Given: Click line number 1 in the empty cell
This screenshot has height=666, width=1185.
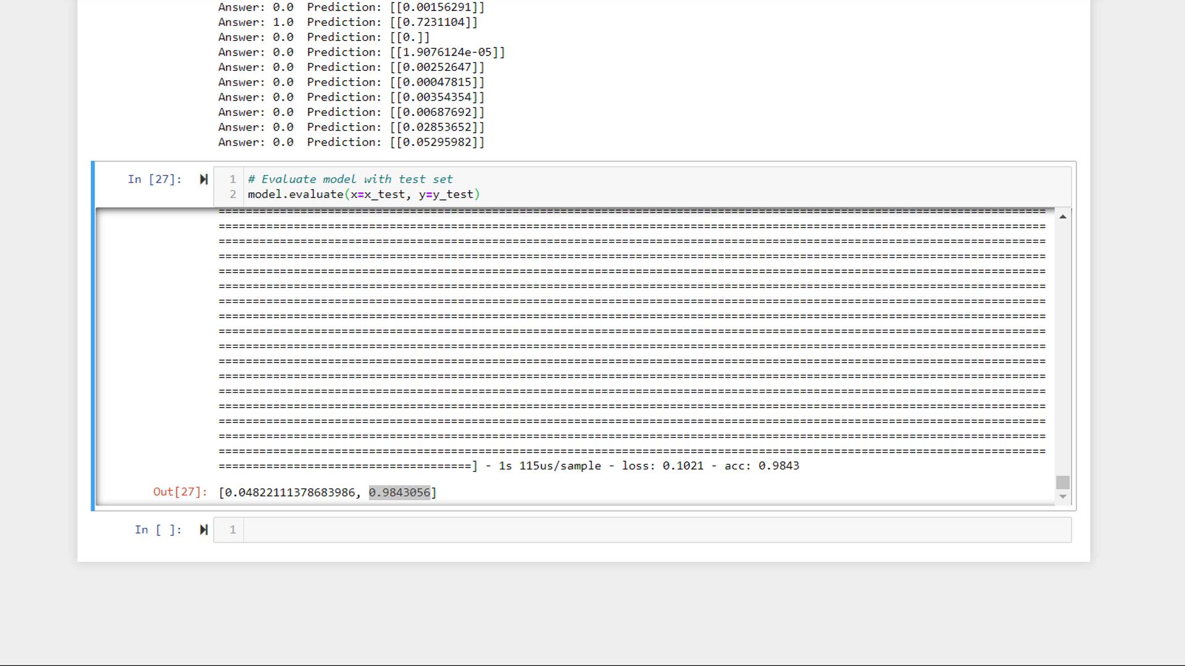Looking at the screenshot, I should coord(233,530).
